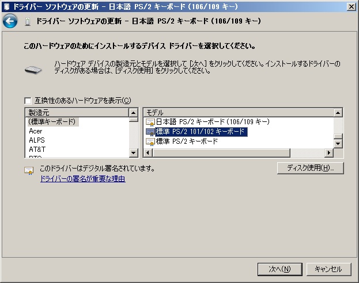Open ドライバーの署名が重要な理由 link
This screenshot has height=283, width=359.
[82, 179]
